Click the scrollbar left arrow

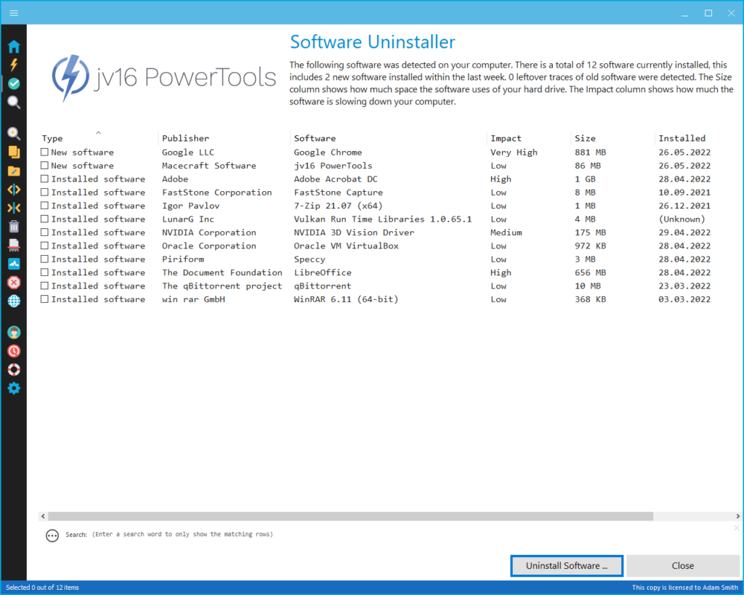(x=43, y=517)
